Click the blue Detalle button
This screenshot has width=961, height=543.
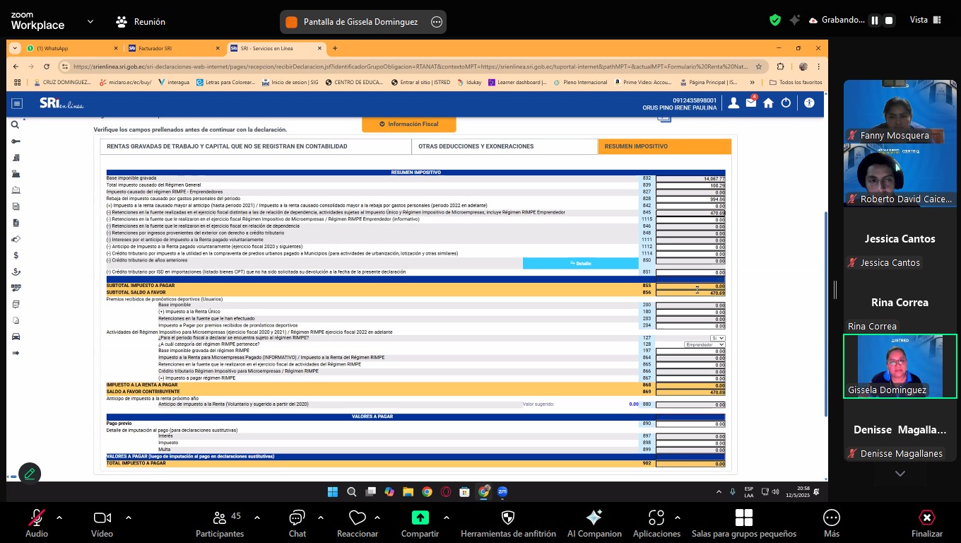point(580,263)
